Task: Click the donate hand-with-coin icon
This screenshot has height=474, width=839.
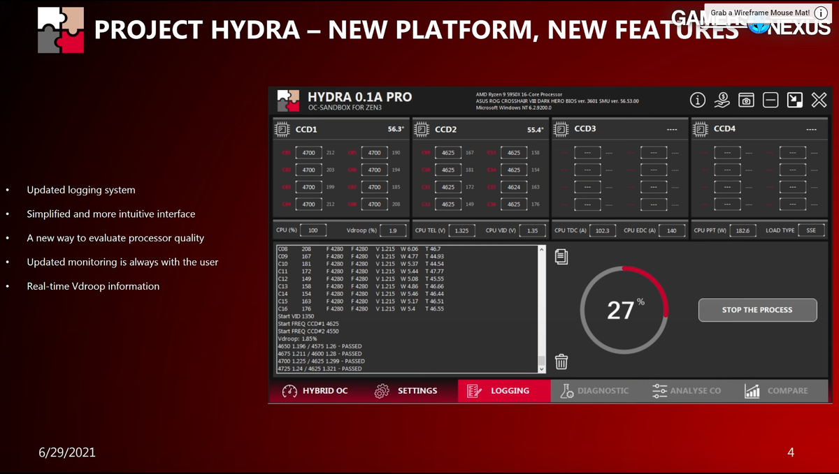Action: (722, 101)
